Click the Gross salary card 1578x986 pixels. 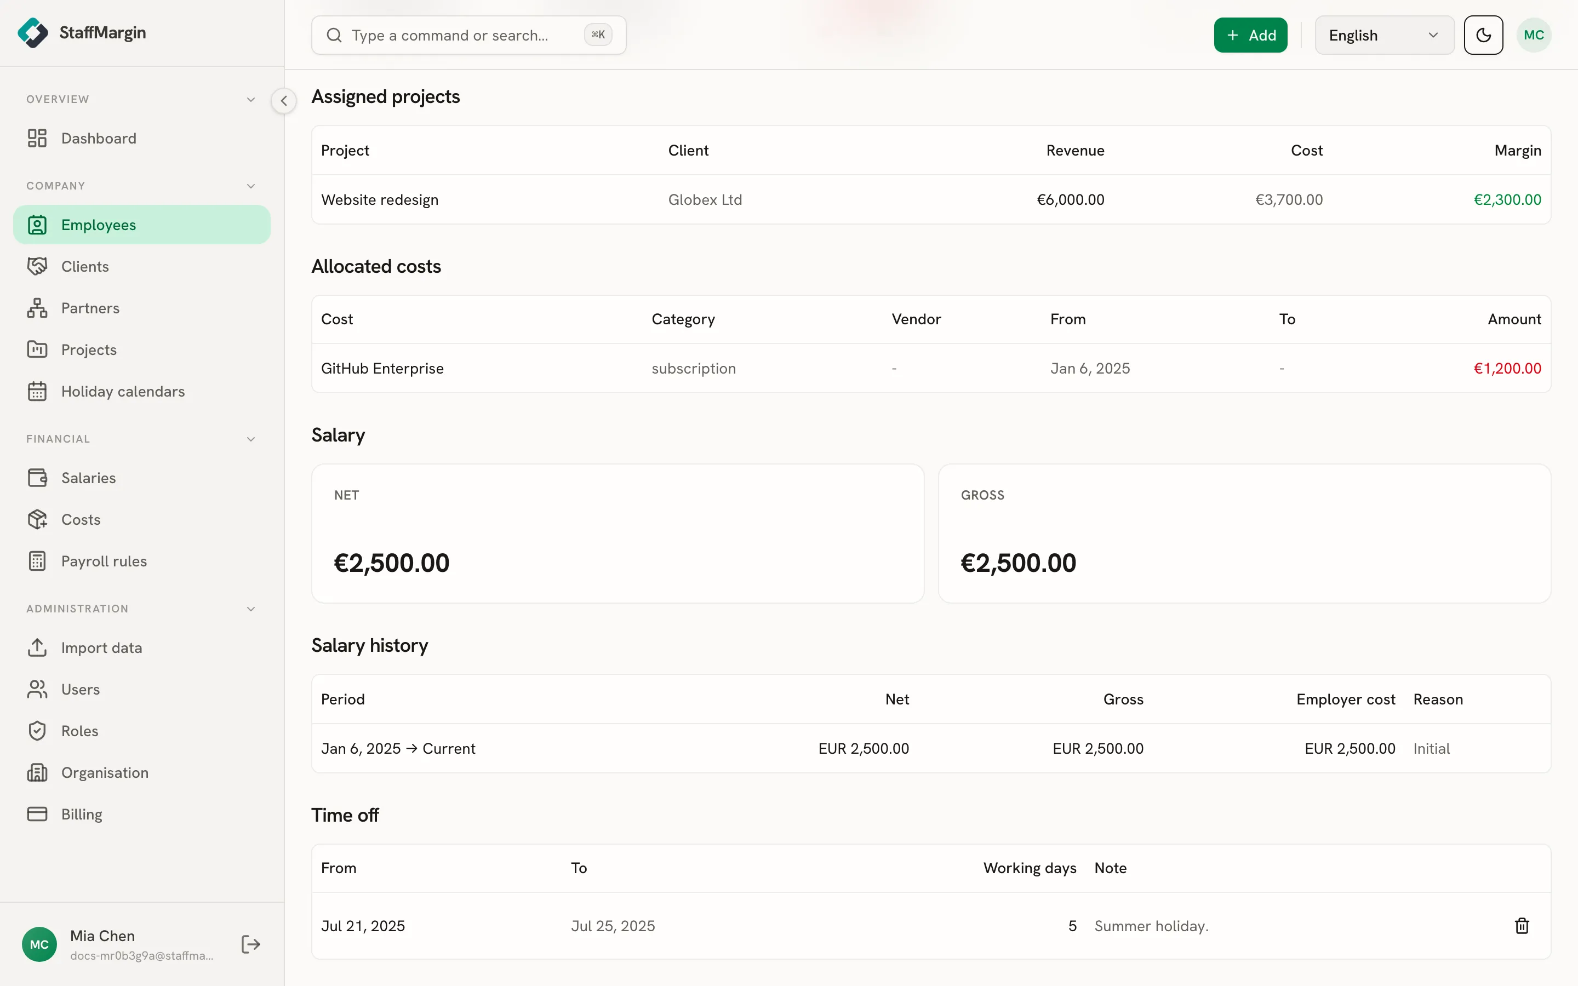click(1244, 534)
